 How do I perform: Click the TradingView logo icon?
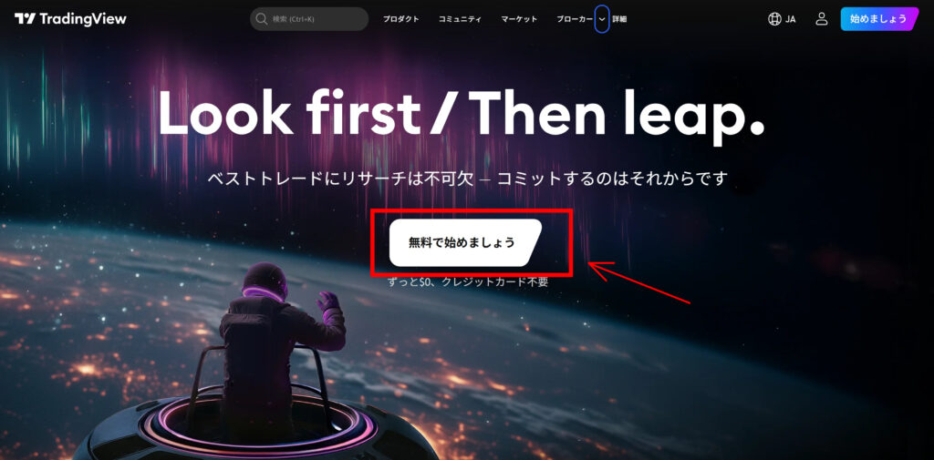[25, 19]
